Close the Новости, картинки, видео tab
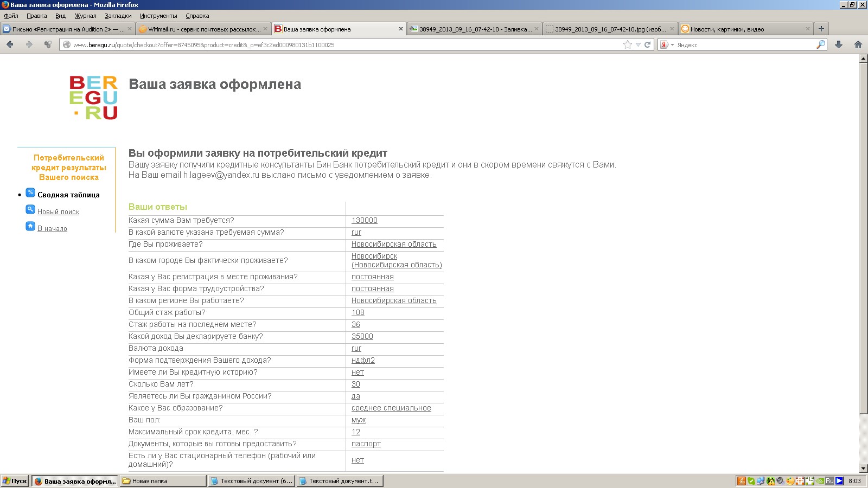The width and height of the screenshot is (868, 488). [808, 29]
